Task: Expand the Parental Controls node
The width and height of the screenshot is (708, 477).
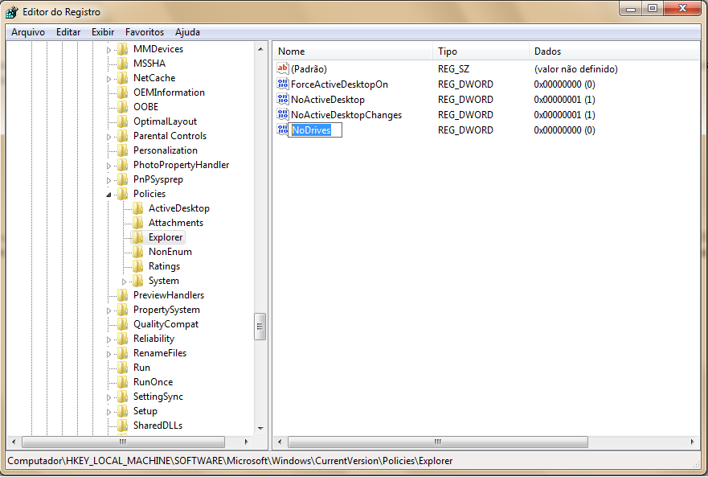Action: 109,137
